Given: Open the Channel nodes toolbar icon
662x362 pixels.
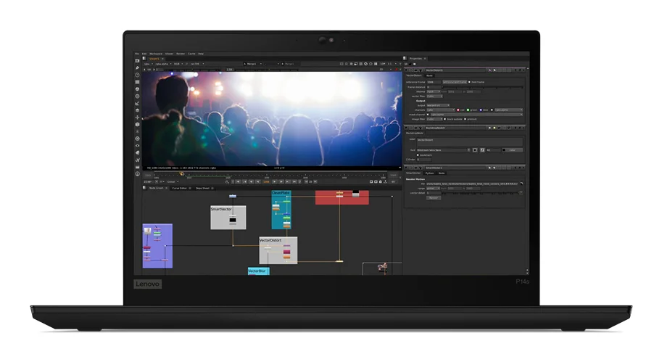Looking at the screenshot, I should click(137, 82).
